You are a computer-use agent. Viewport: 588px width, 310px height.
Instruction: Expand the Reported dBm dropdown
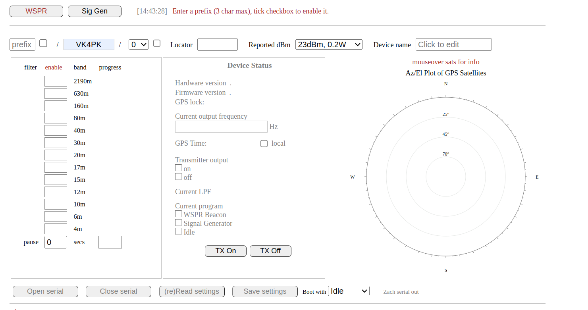[x=329, y=44]
